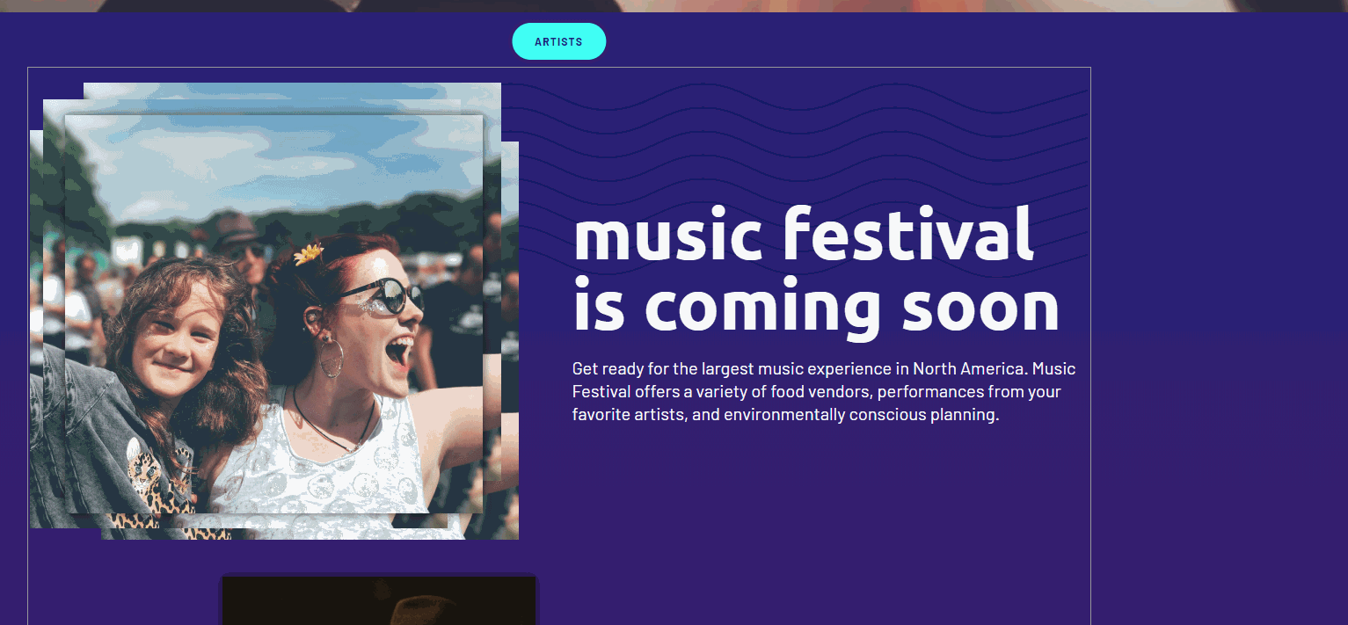The image size is (1348, 625).
Task: Click the "is coming soon" heading line
Action: click(815, 306)
